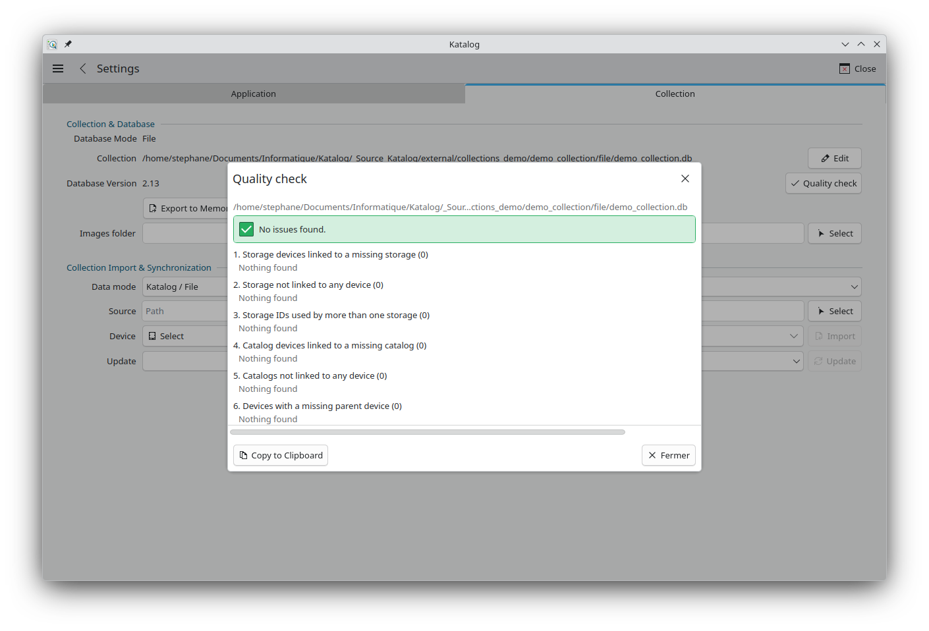The width and height of the screenshot is (929, 631).
Task: Open the Update dropdown chevron
Action: (x=796, y=361)
